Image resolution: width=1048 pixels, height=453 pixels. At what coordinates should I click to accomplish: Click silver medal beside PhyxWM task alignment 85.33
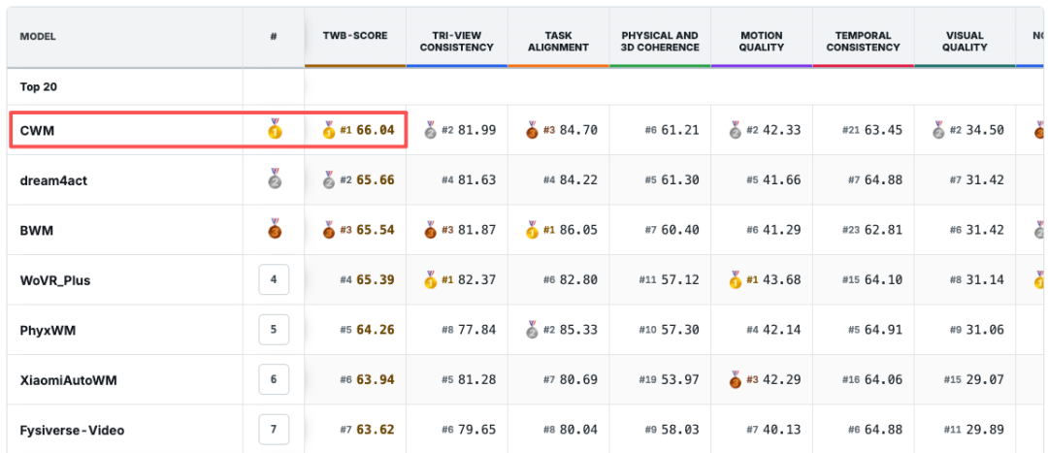(x=532, y=330)
